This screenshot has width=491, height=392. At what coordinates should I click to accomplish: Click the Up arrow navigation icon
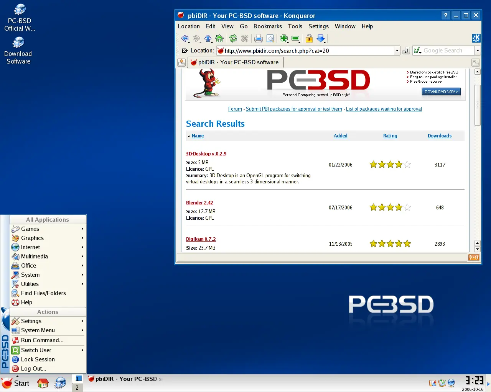pos(208,38)
